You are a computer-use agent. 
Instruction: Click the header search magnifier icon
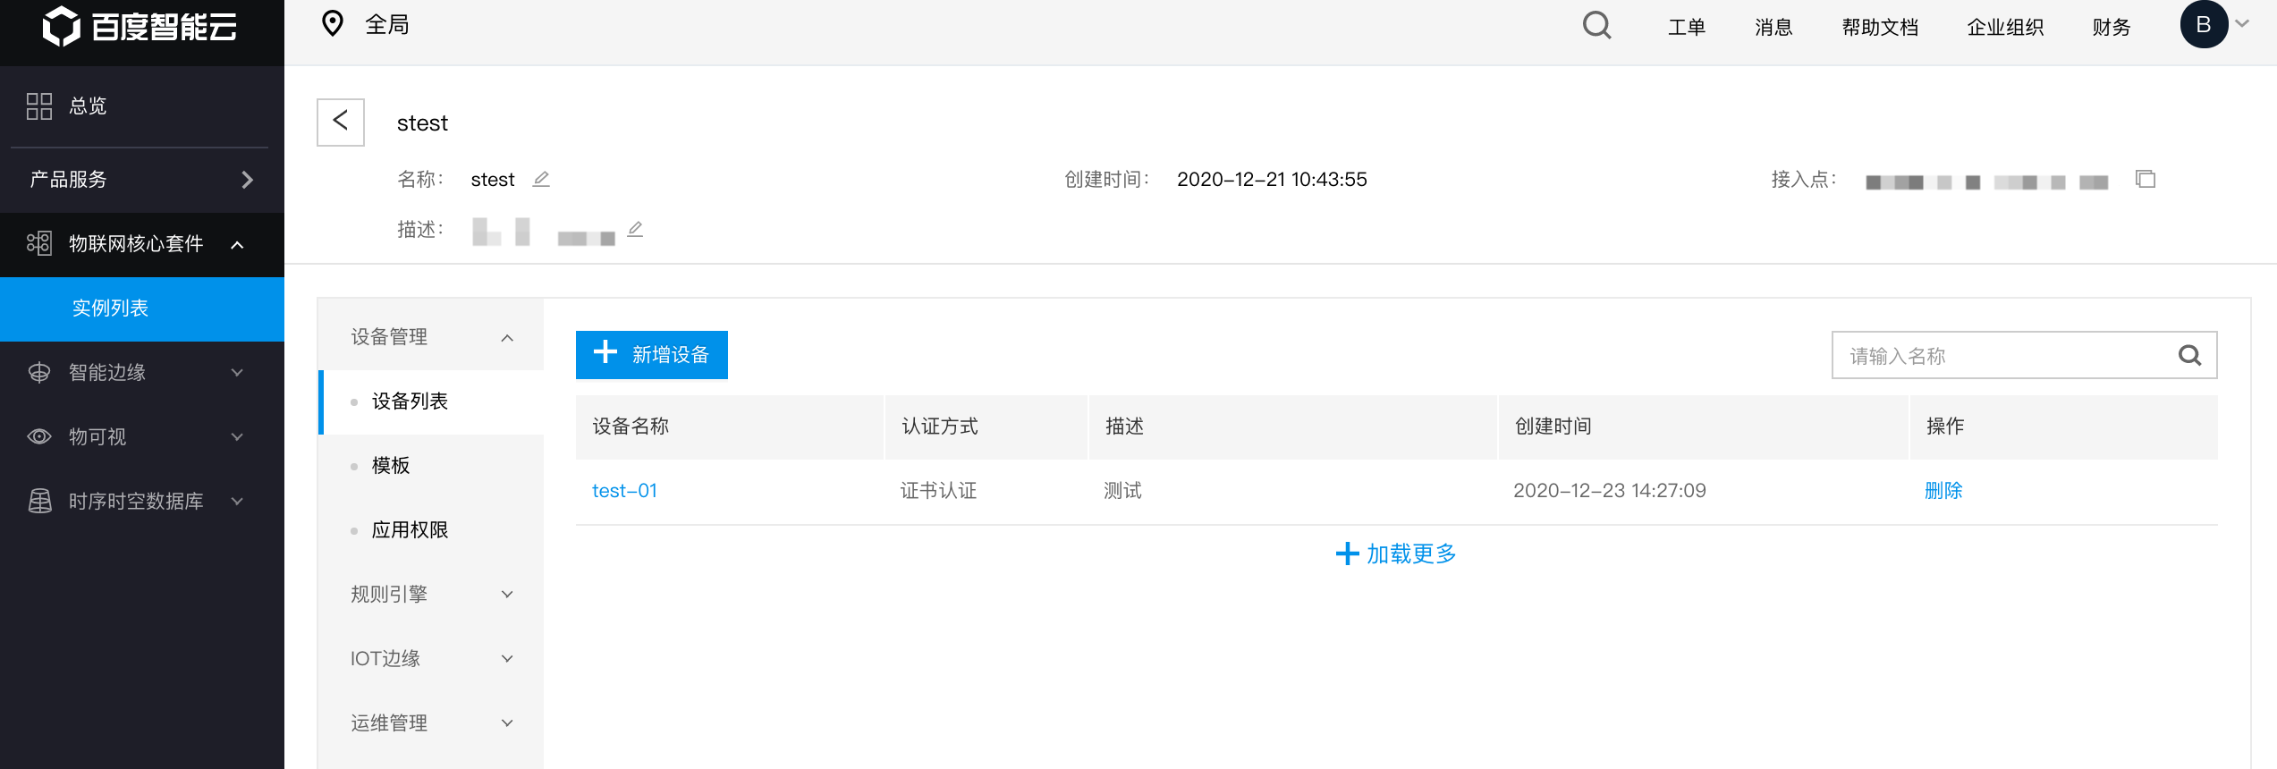1596,25
